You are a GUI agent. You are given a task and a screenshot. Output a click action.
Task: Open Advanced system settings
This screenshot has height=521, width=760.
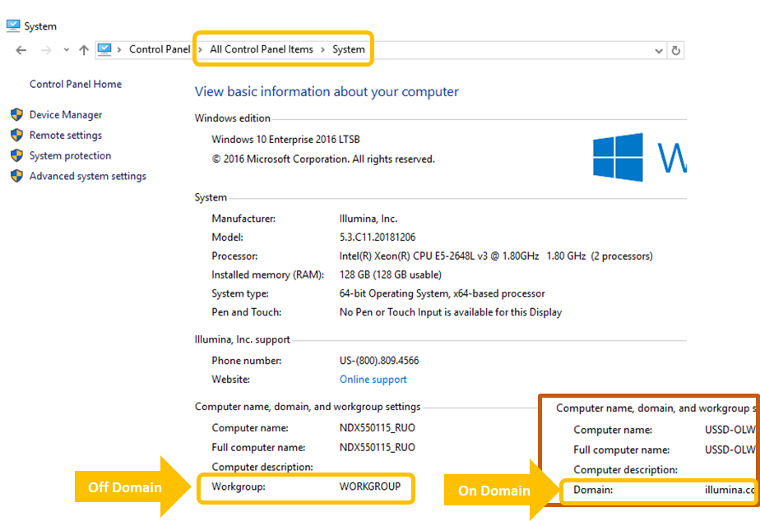click(x=87, y=176)
